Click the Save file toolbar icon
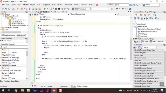The height and width of the screenshot is (93, 166). [27, 9]
